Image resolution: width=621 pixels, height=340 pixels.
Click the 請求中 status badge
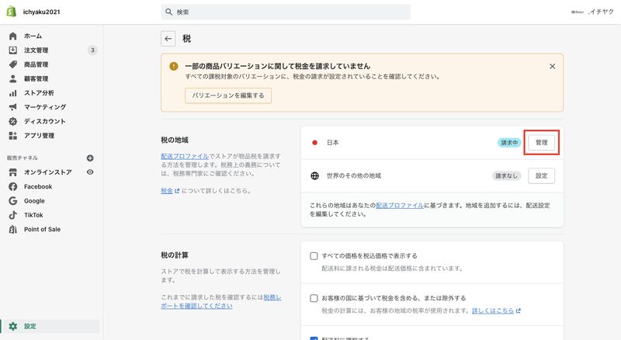pos(509,143)
